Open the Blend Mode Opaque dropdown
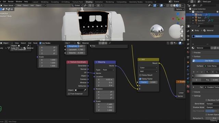219x123 pixels. pyautogui.click(x=212, y=104)
